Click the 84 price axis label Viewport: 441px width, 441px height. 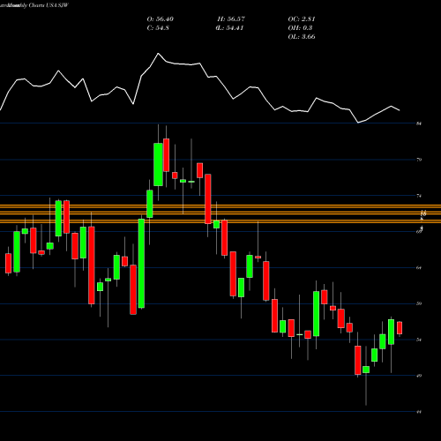tap(419, 123)
